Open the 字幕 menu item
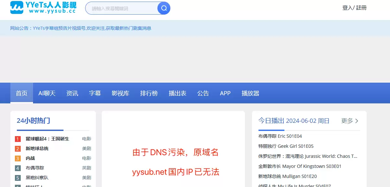The height and width of the screenshot is (187, 390). pos(95,93)
